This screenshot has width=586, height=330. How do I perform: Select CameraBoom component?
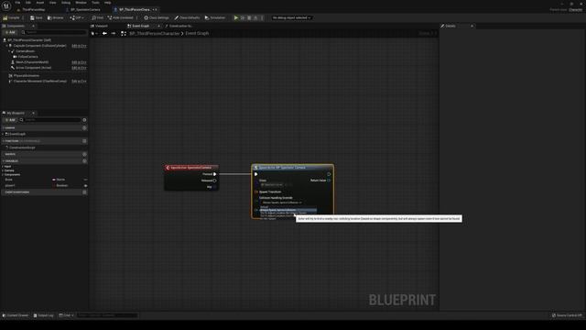(x=25, y=51)
